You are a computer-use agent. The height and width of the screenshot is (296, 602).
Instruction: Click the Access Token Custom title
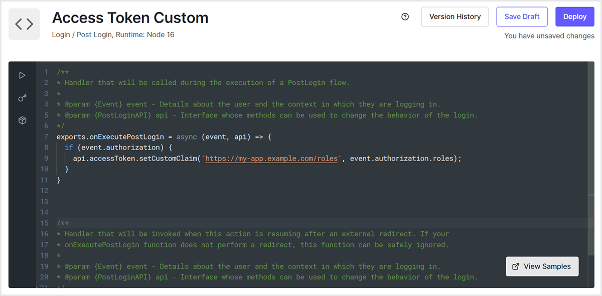(x=130, y=18)
